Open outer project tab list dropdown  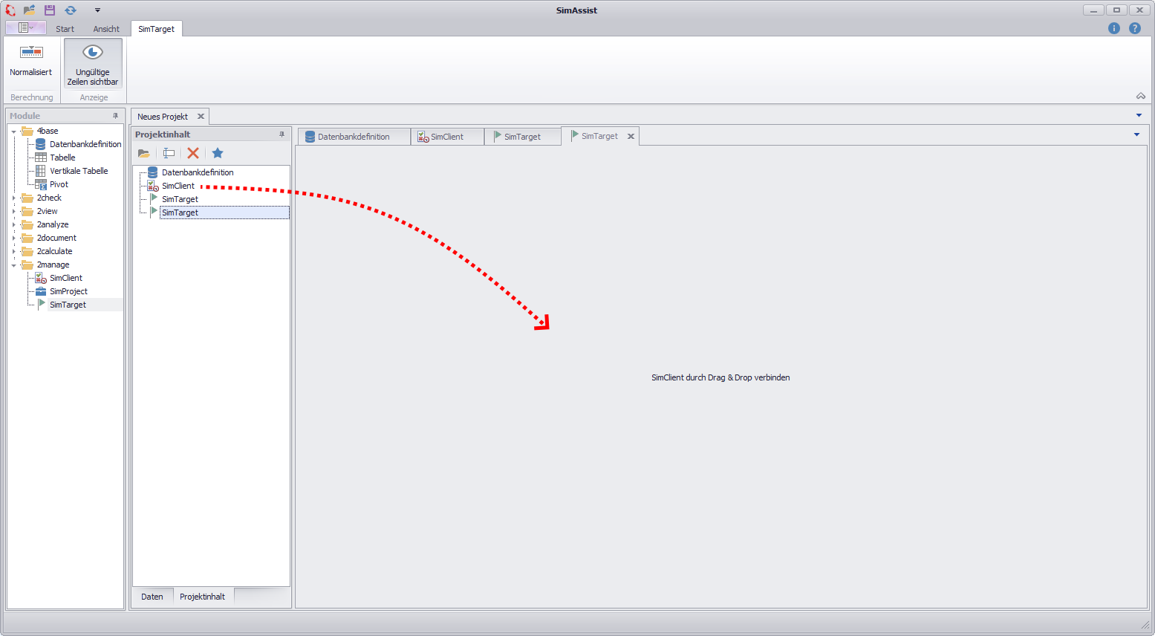(1139, 115)
